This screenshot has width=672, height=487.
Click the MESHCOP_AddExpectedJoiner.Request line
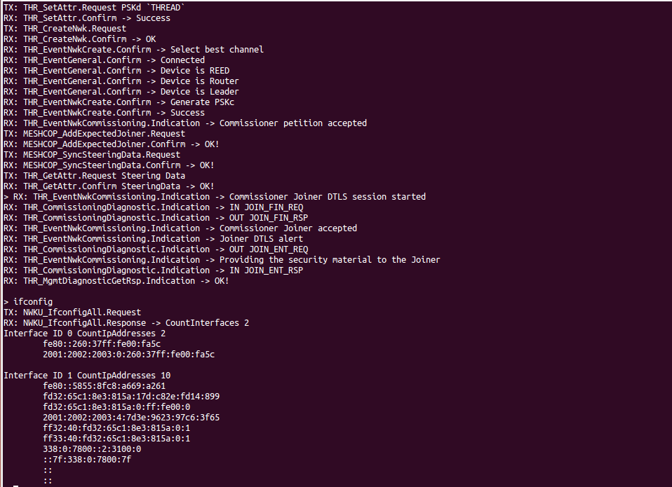click(x=95, y=134)
